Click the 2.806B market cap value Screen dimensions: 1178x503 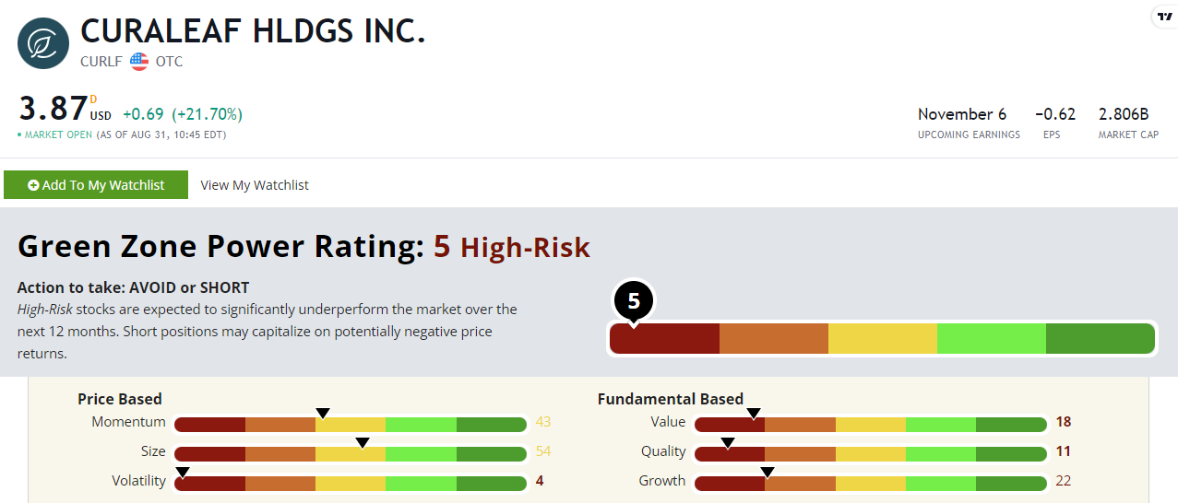tap(1123, 114)
